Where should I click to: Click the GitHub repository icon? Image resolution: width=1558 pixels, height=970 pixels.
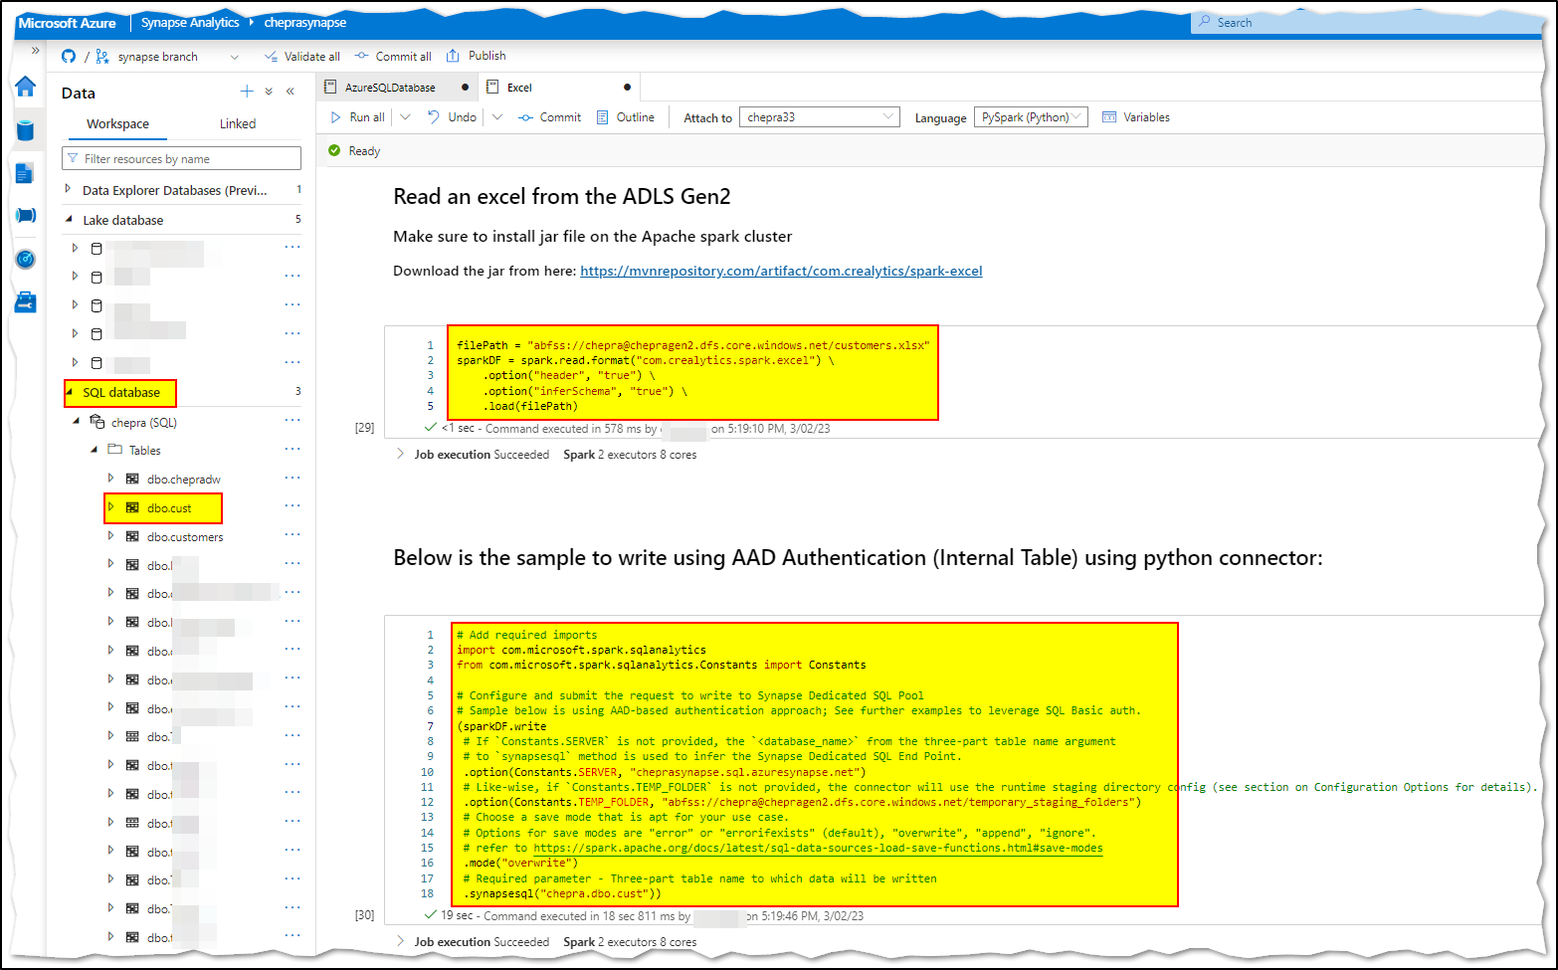click(69, 57)
